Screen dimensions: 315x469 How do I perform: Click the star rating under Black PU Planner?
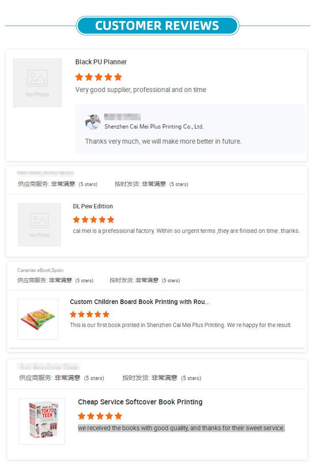click(99, 77)
